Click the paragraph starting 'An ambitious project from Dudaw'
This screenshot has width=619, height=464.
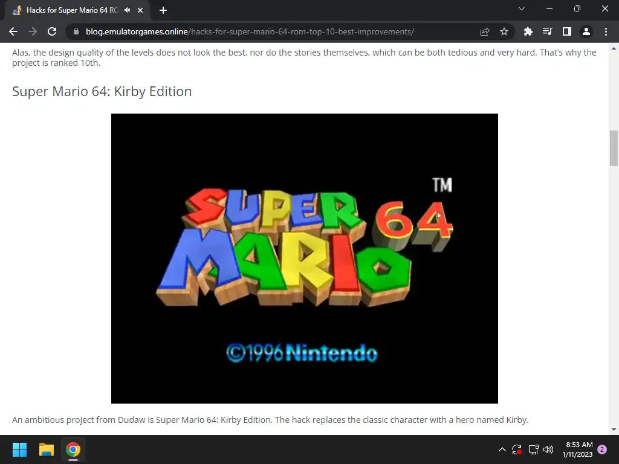click(270, 420)
